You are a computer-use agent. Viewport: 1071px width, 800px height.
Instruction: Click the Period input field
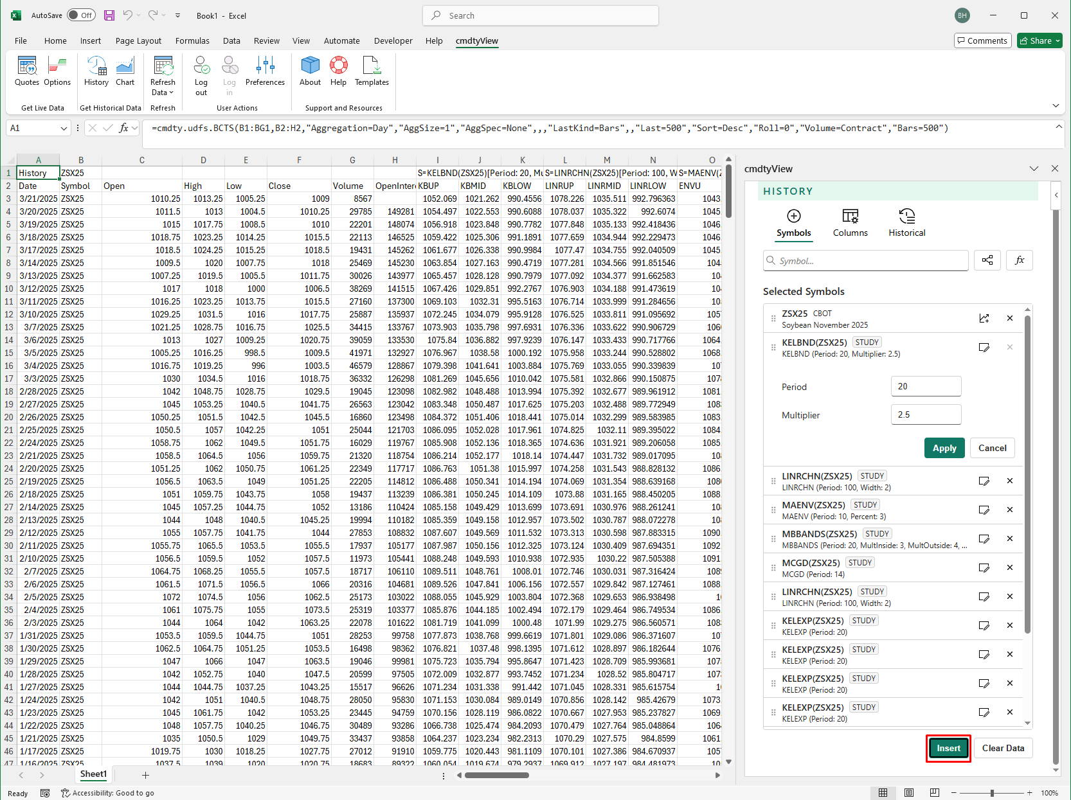[926, 386]
